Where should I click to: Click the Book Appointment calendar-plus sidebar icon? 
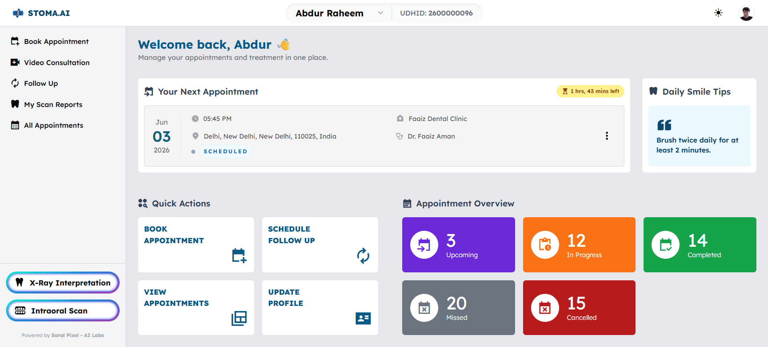[x=15, y=41]
